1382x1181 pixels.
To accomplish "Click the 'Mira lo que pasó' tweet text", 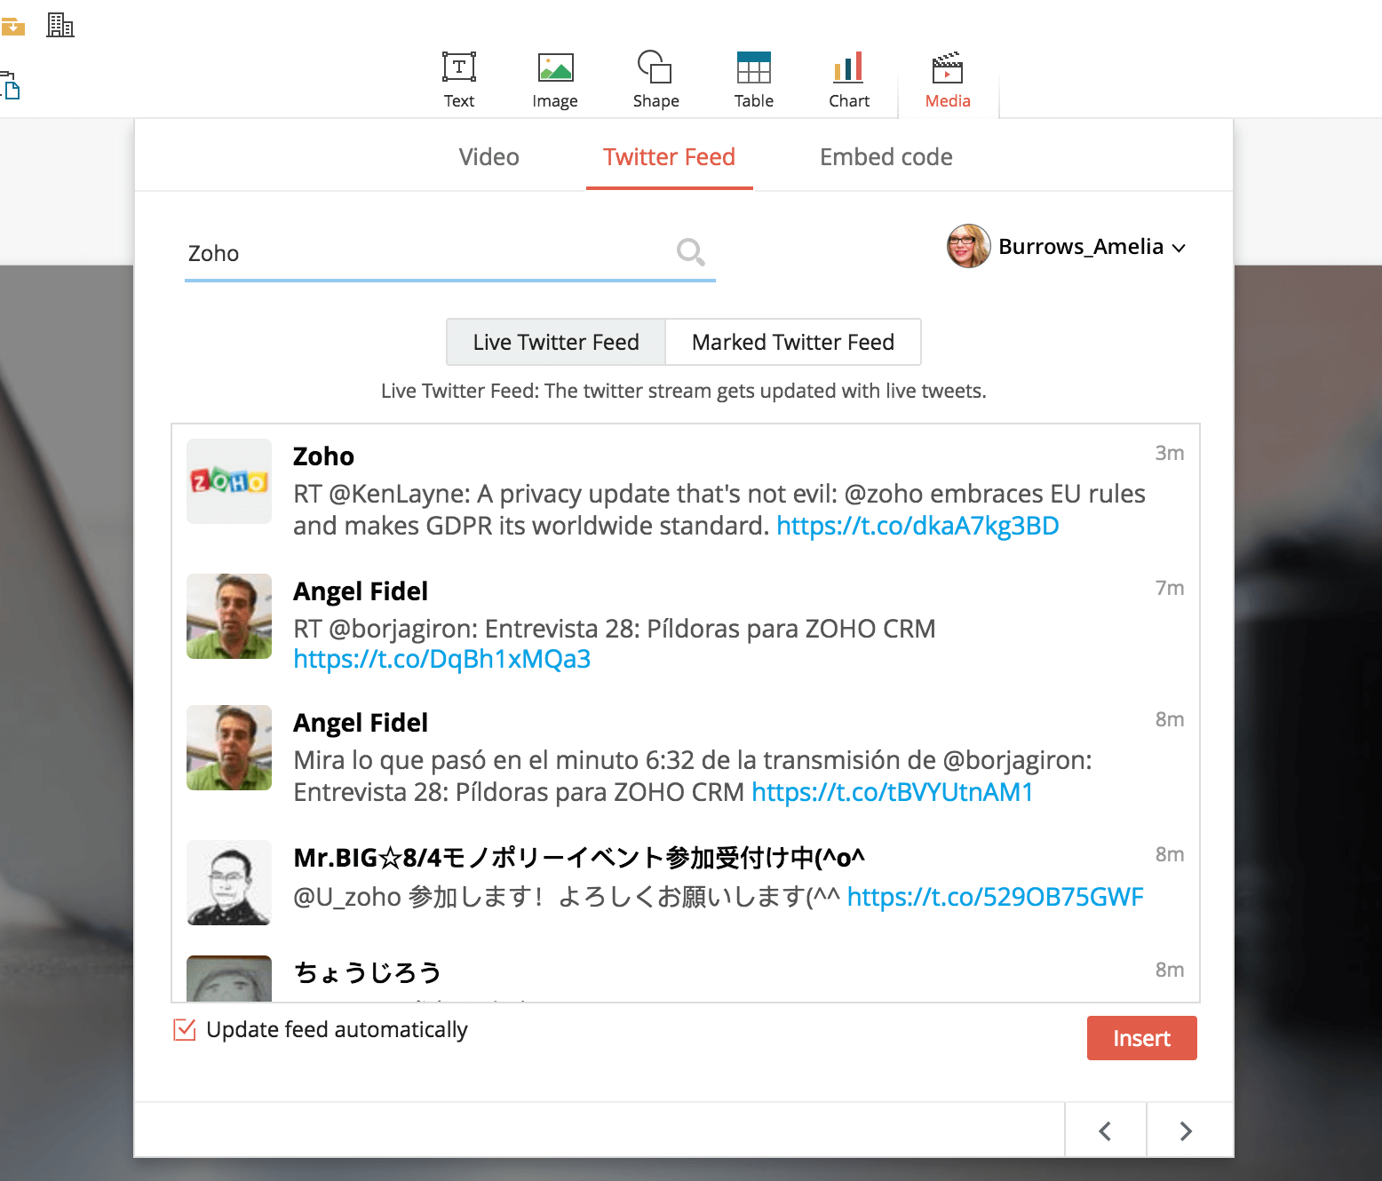I will click(693, 776).
